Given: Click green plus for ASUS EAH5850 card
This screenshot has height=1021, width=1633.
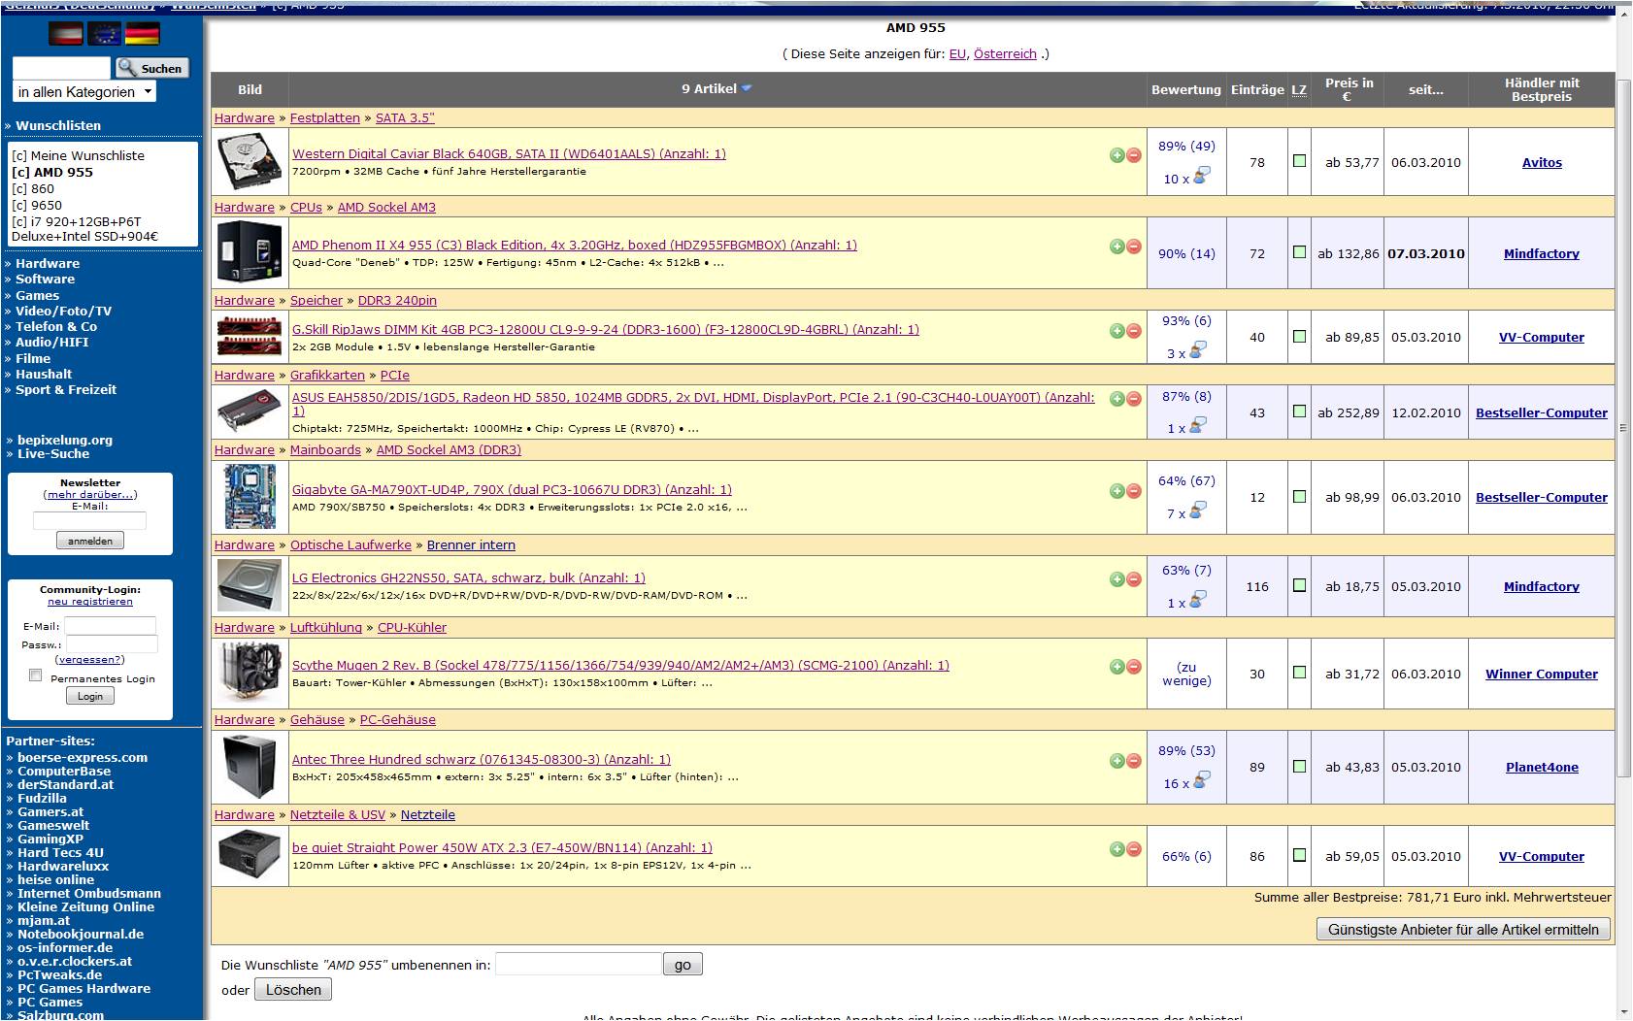Looking at the screenshot, I should point(1117,399).
